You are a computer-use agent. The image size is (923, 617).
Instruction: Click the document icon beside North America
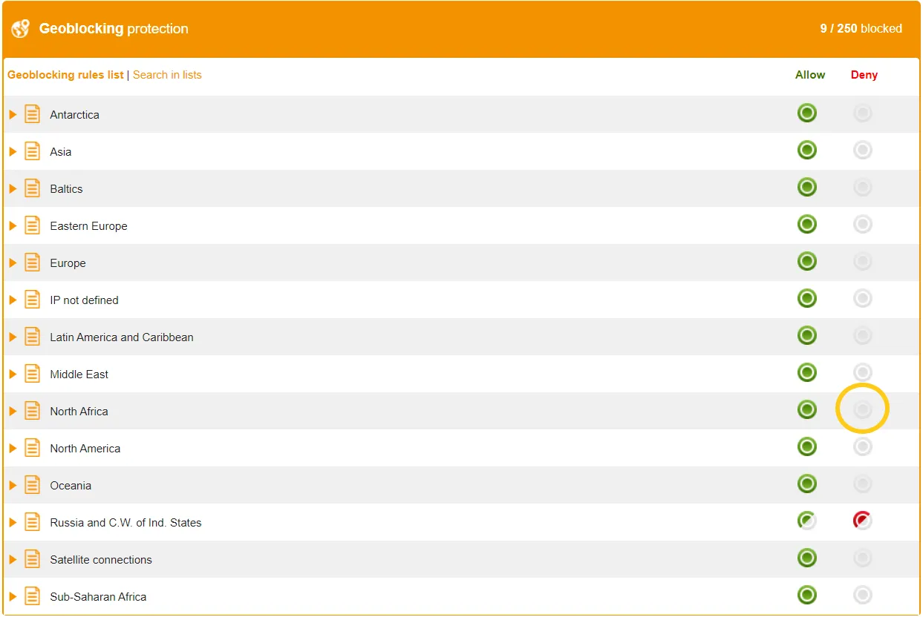(x=32, y=448)
